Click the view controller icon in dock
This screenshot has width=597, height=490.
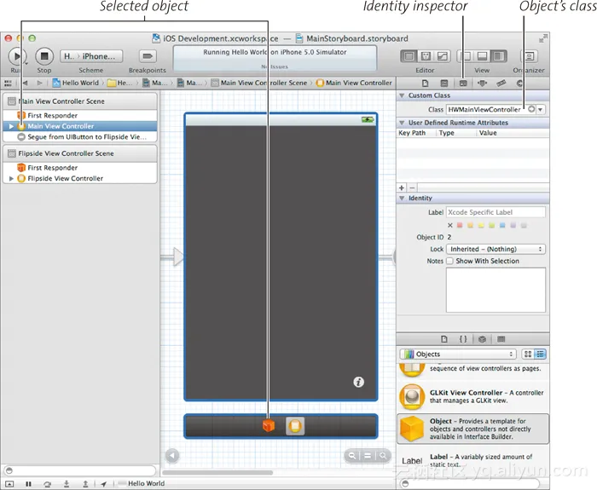(x=295, y=426)
